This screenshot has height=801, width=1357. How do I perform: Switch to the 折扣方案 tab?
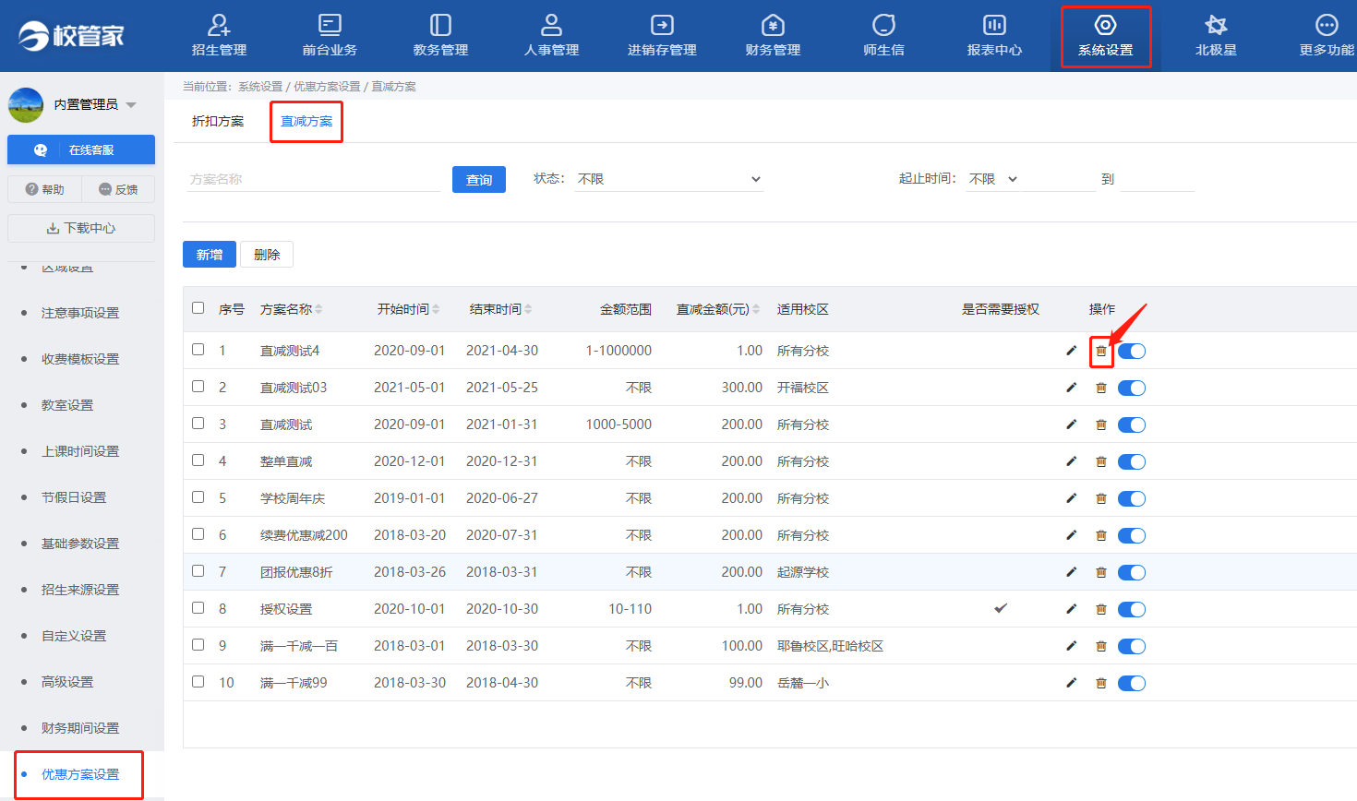pyautogui.click(x=218, y=122)
